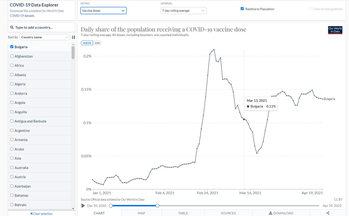This screenshot has width=349, height=216.
Task: Click the Feb 24, 2021 axis label
Action: click(207, 193)
